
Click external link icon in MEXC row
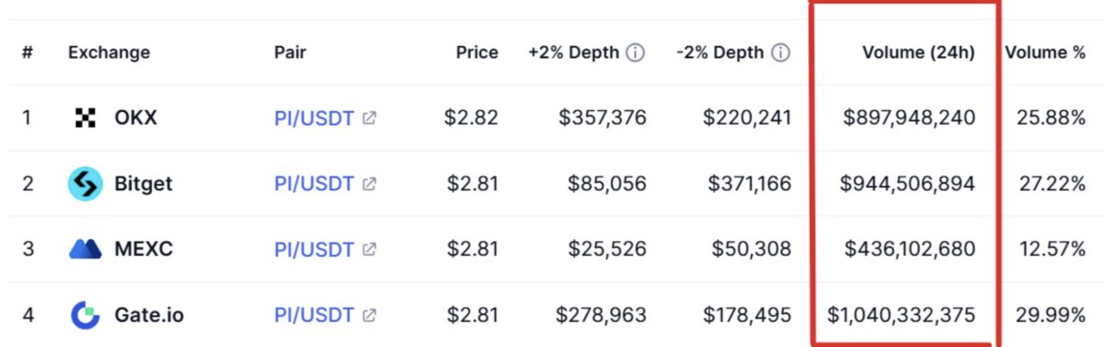(369, 250)
